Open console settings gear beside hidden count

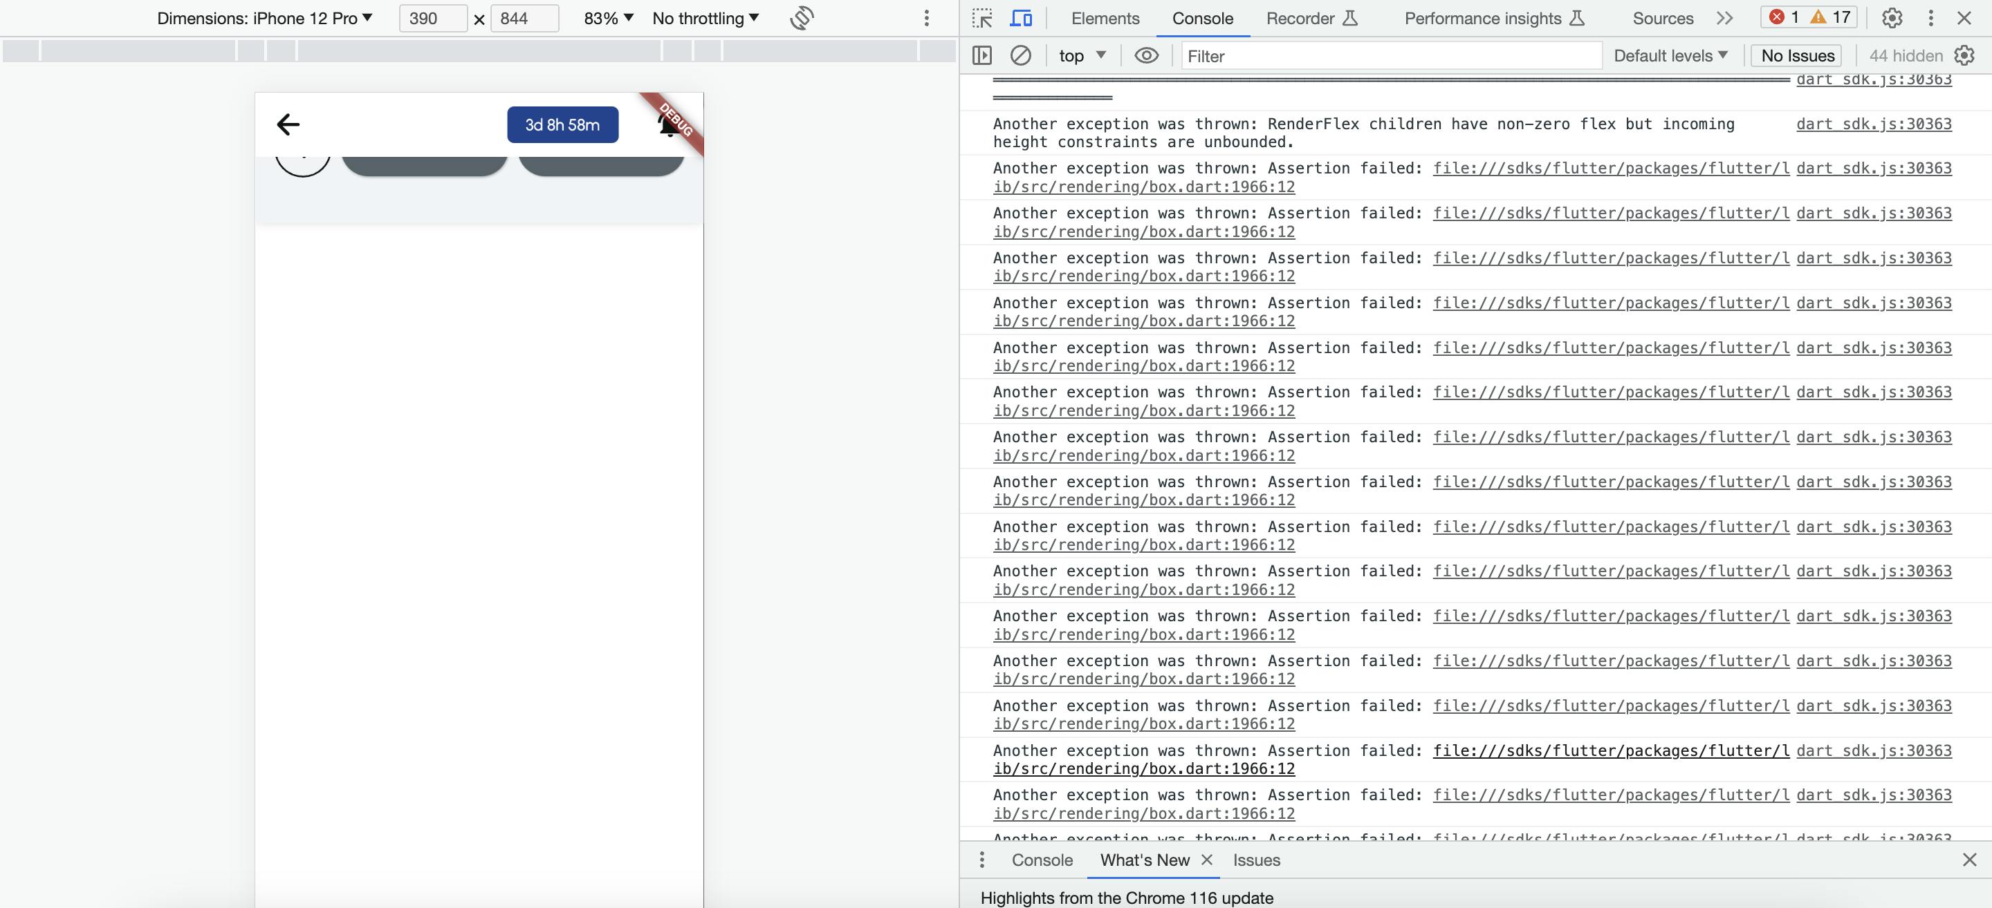coord(1964,56)
